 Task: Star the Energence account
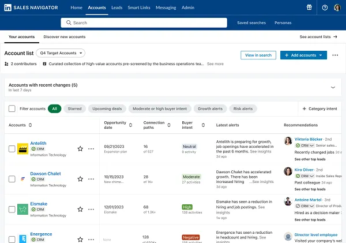pyautogui.click(x=80, y=240)
